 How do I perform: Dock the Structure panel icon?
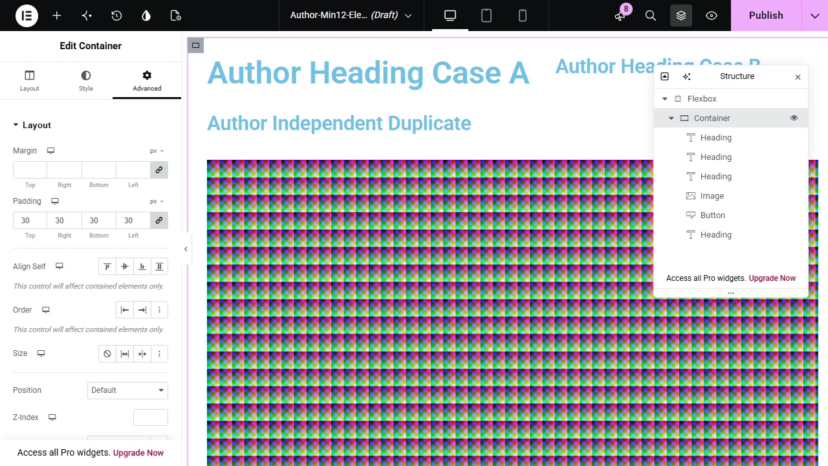pos(664,76)
